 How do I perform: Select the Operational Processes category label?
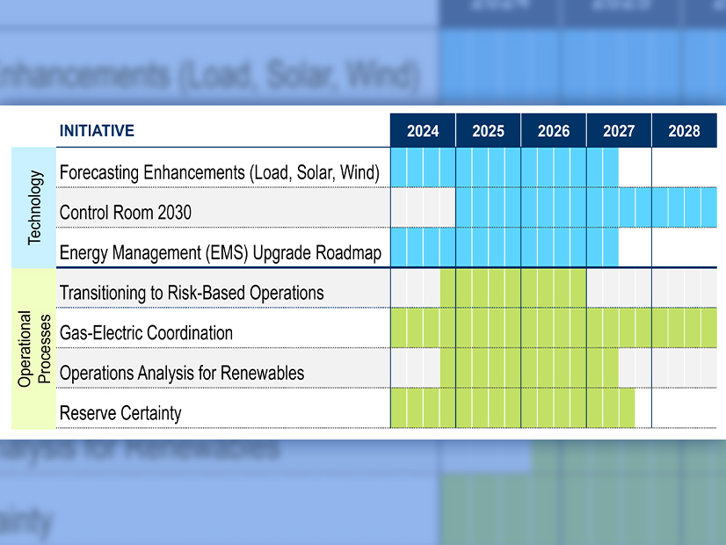(33, 348)
